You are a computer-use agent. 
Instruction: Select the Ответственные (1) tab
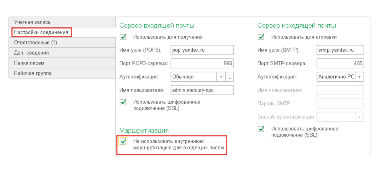pos(35,43)
